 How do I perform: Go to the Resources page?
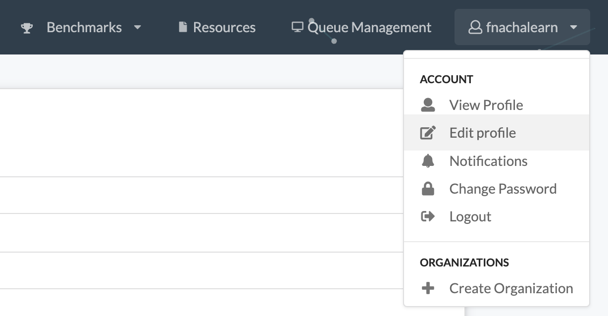coord(224,27)
